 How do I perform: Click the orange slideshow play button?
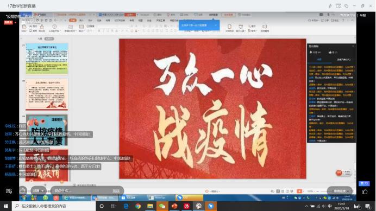pos(299,191)
